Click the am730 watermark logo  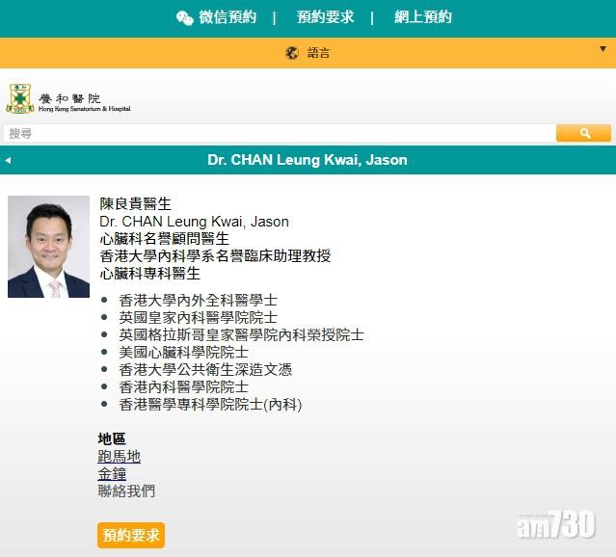pos(556,525)
